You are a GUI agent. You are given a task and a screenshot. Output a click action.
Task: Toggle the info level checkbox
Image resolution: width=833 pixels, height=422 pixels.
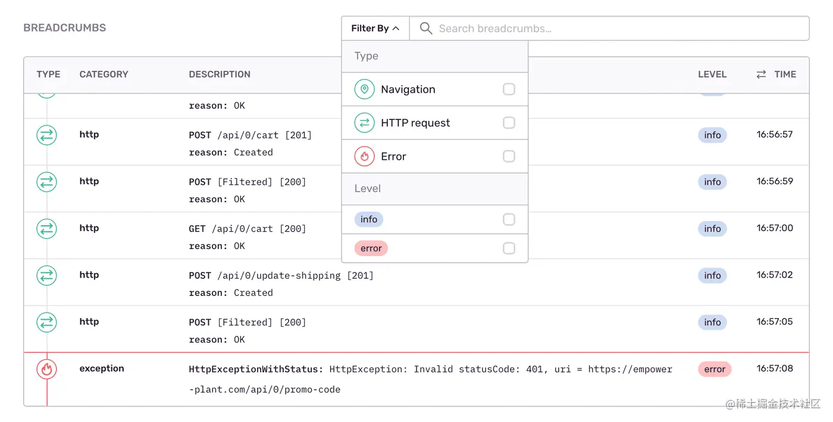coord(509,219)
